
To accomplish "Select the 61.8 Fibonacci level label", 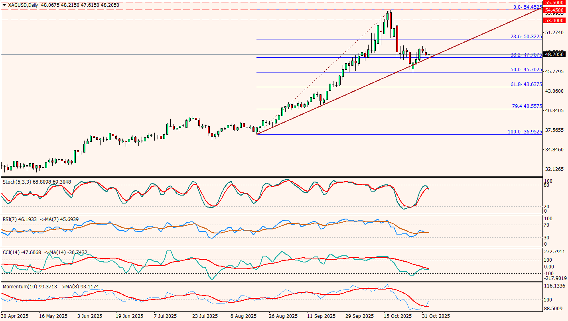I will coord(526,84).
